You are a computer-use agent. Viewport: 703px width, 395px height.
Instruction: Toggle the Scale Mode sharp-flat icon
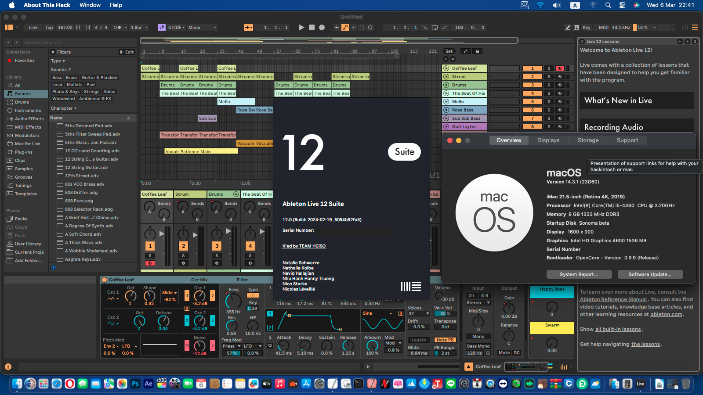pos(162,27)
